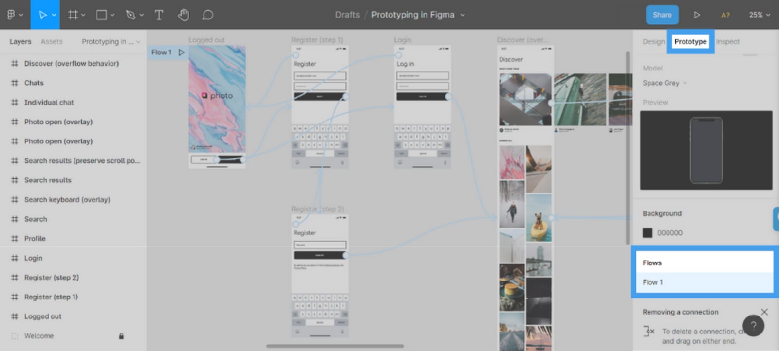Viewport: 779px width, 351px height.
Task: Click the canvas vertical scrollbar
Action: [x=628, y=148]
